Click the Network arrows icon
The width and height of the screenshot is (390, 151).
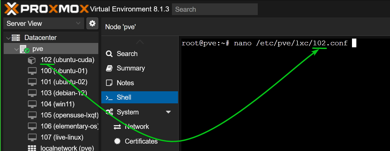[x=117, y=127]
